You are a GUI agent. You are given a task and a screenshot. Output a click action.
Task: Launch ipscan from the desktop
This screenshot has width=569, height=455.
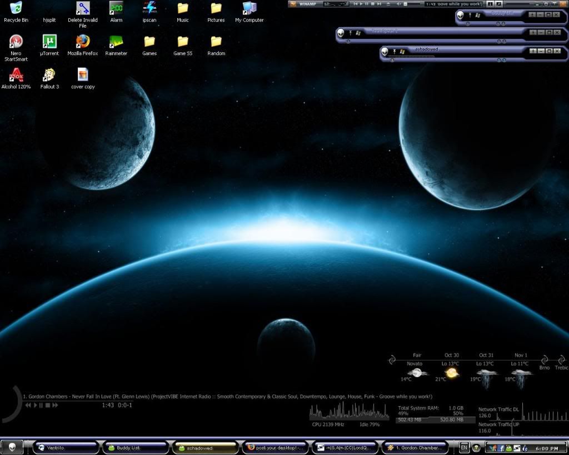(x=149, y=12)
